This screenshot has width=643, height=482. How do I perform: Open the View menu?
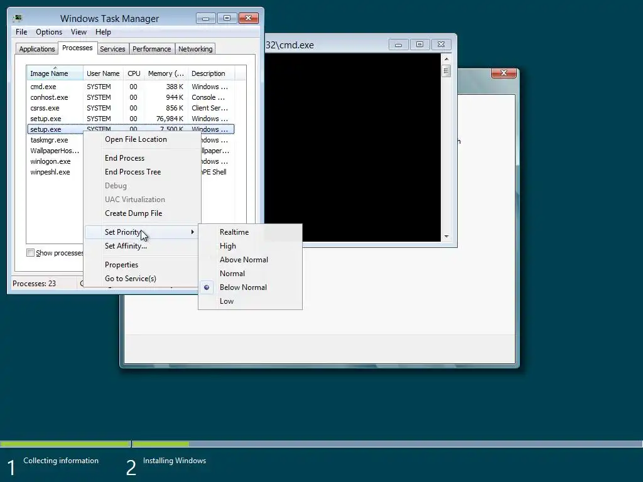(78, 32)
